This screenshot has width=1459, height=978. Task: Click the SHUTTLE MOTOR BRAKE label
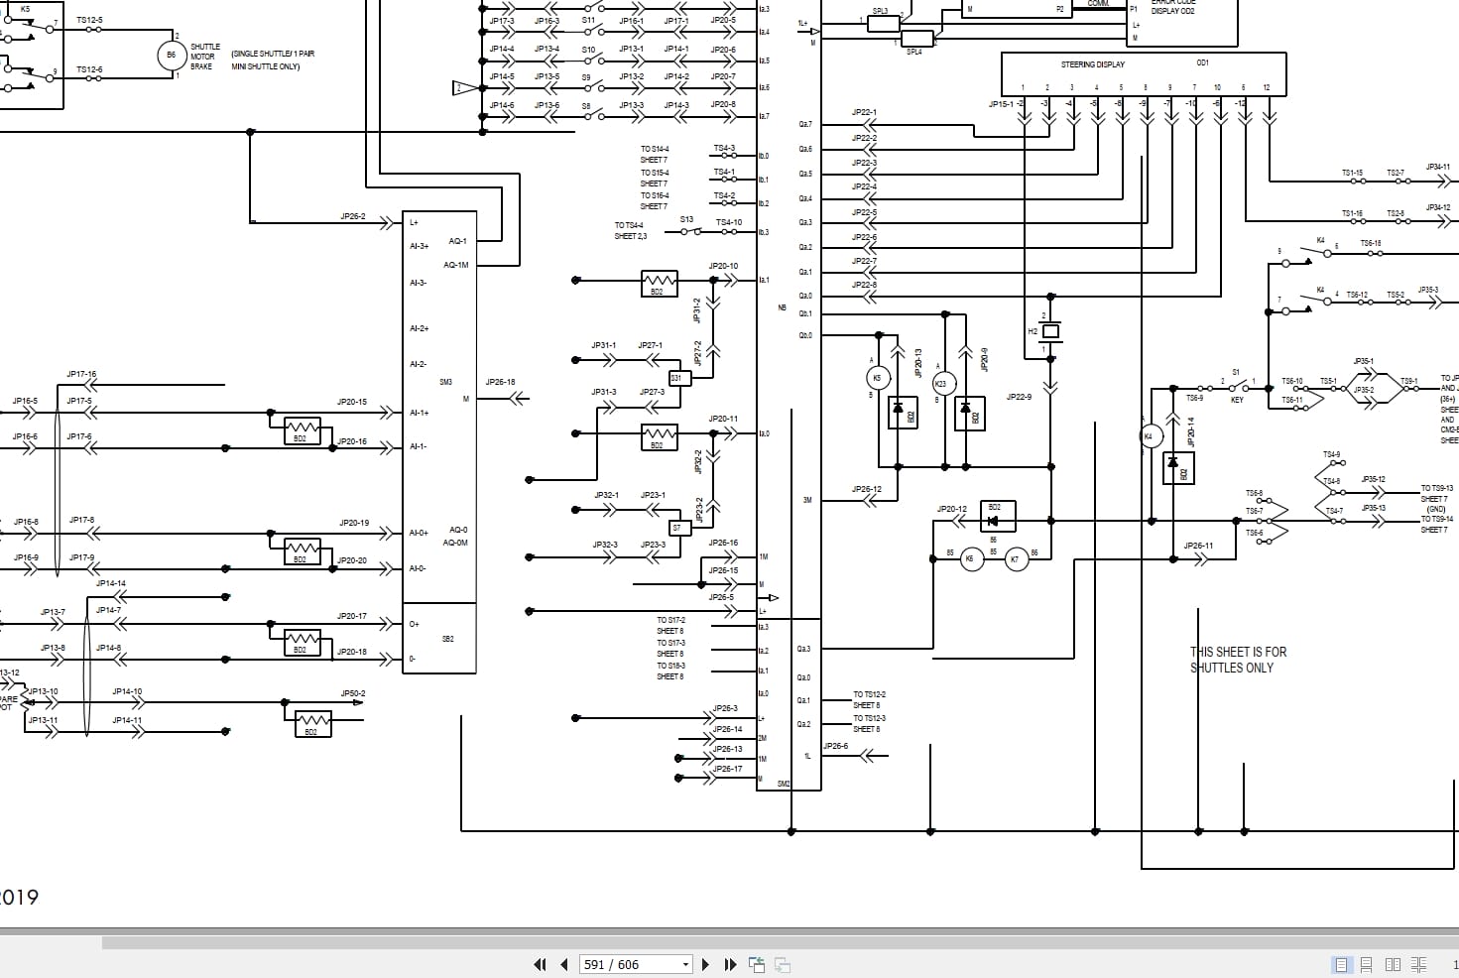coord(205,57)
